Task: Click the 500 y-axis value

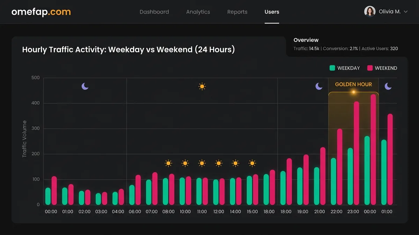Action: [36, 78]
